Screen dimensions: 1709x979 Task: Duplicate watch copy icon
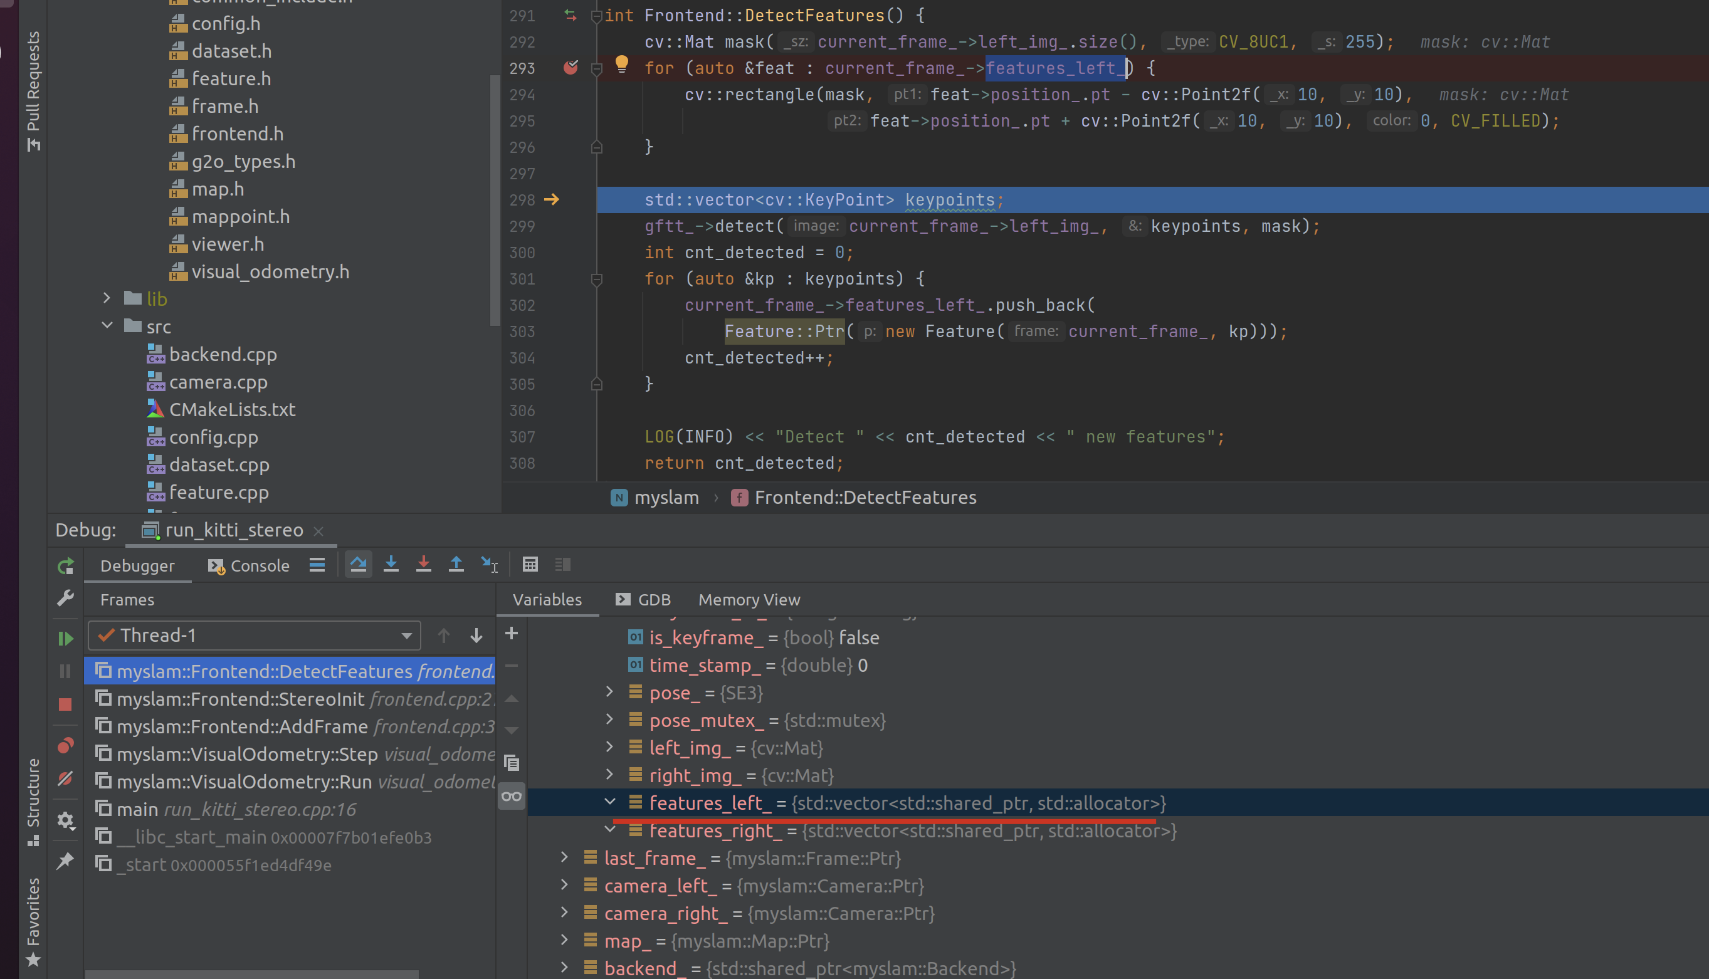(511, 763)
